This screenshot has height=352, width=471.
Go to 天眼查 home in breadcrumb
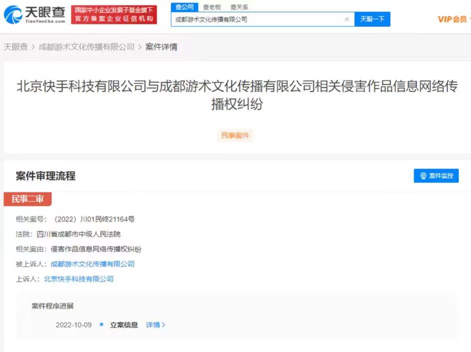click(16, 47)
